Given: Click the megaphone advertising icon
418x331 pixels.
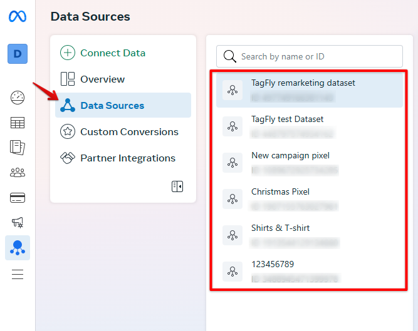Looking at the screenshot, I should click(x=18, y=222).
